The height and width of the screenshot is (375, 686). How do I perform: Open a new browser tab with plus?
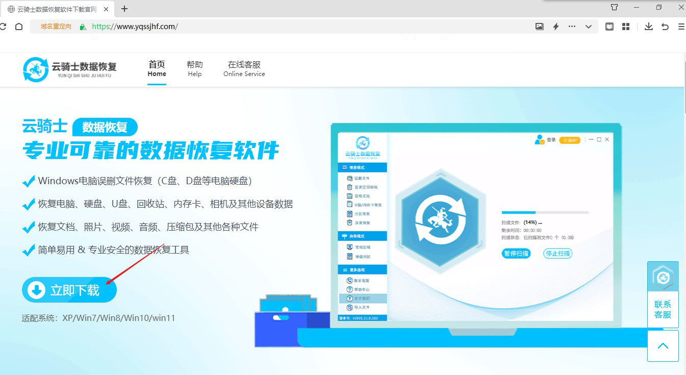124,9
